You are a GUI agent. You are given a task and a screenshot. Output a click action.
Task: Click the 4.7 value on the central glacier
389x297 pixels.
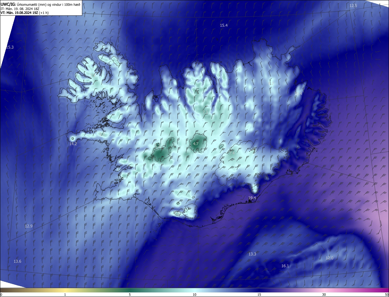(x=196, y=144)
